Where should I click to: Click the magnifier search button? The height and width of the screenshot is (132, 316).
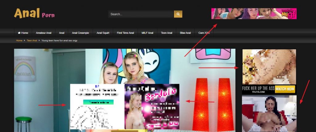point(178,14)
